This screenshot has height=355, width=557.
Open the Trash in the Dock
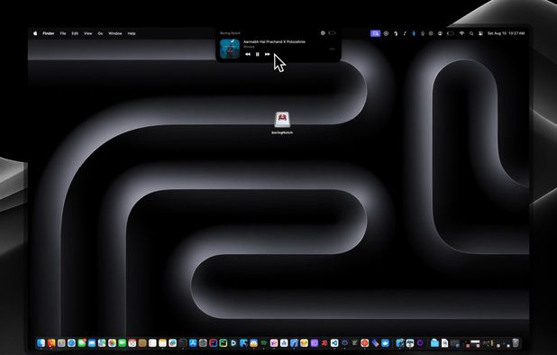tap(516, 343)
